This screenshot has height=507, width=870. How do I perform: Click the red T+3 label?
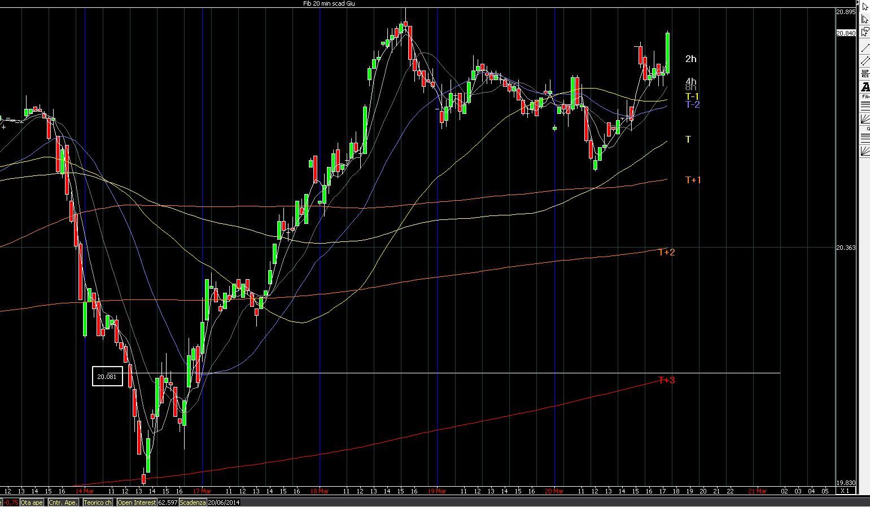pos(666,380)
